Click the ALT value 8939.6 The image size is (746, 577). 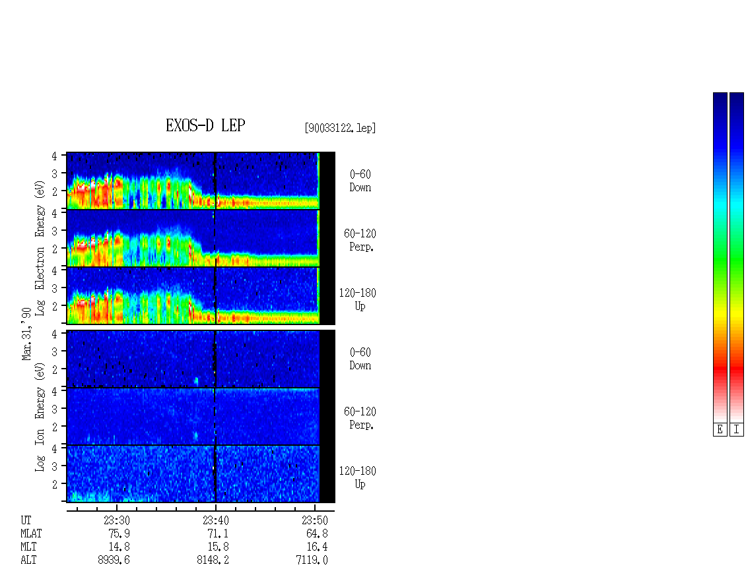114,561
